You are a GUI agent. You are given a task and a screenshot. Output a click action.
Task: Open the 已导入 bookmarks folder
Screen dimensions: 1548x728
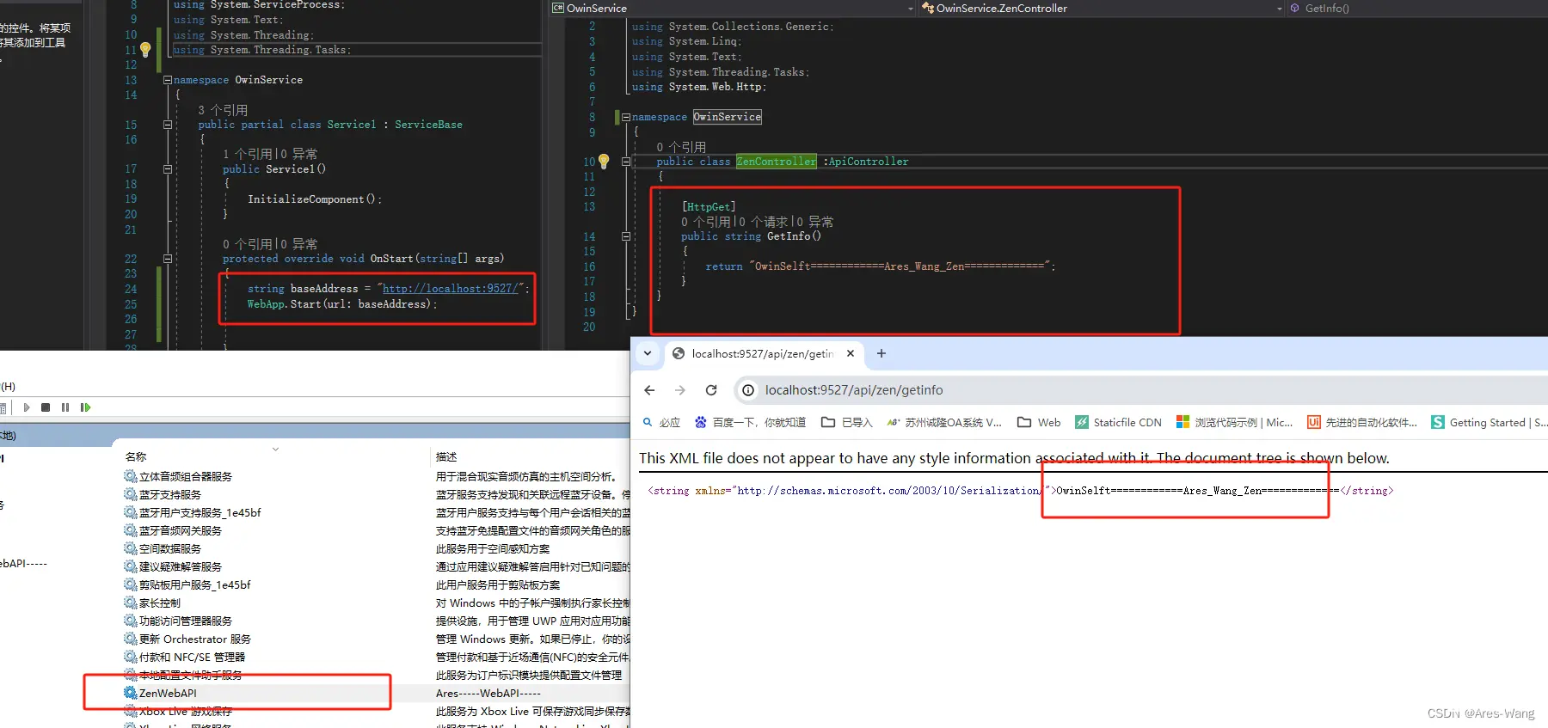(x=846, y=422)
